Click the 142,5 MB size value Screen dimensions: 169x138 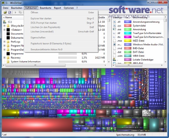pos(100,58)
